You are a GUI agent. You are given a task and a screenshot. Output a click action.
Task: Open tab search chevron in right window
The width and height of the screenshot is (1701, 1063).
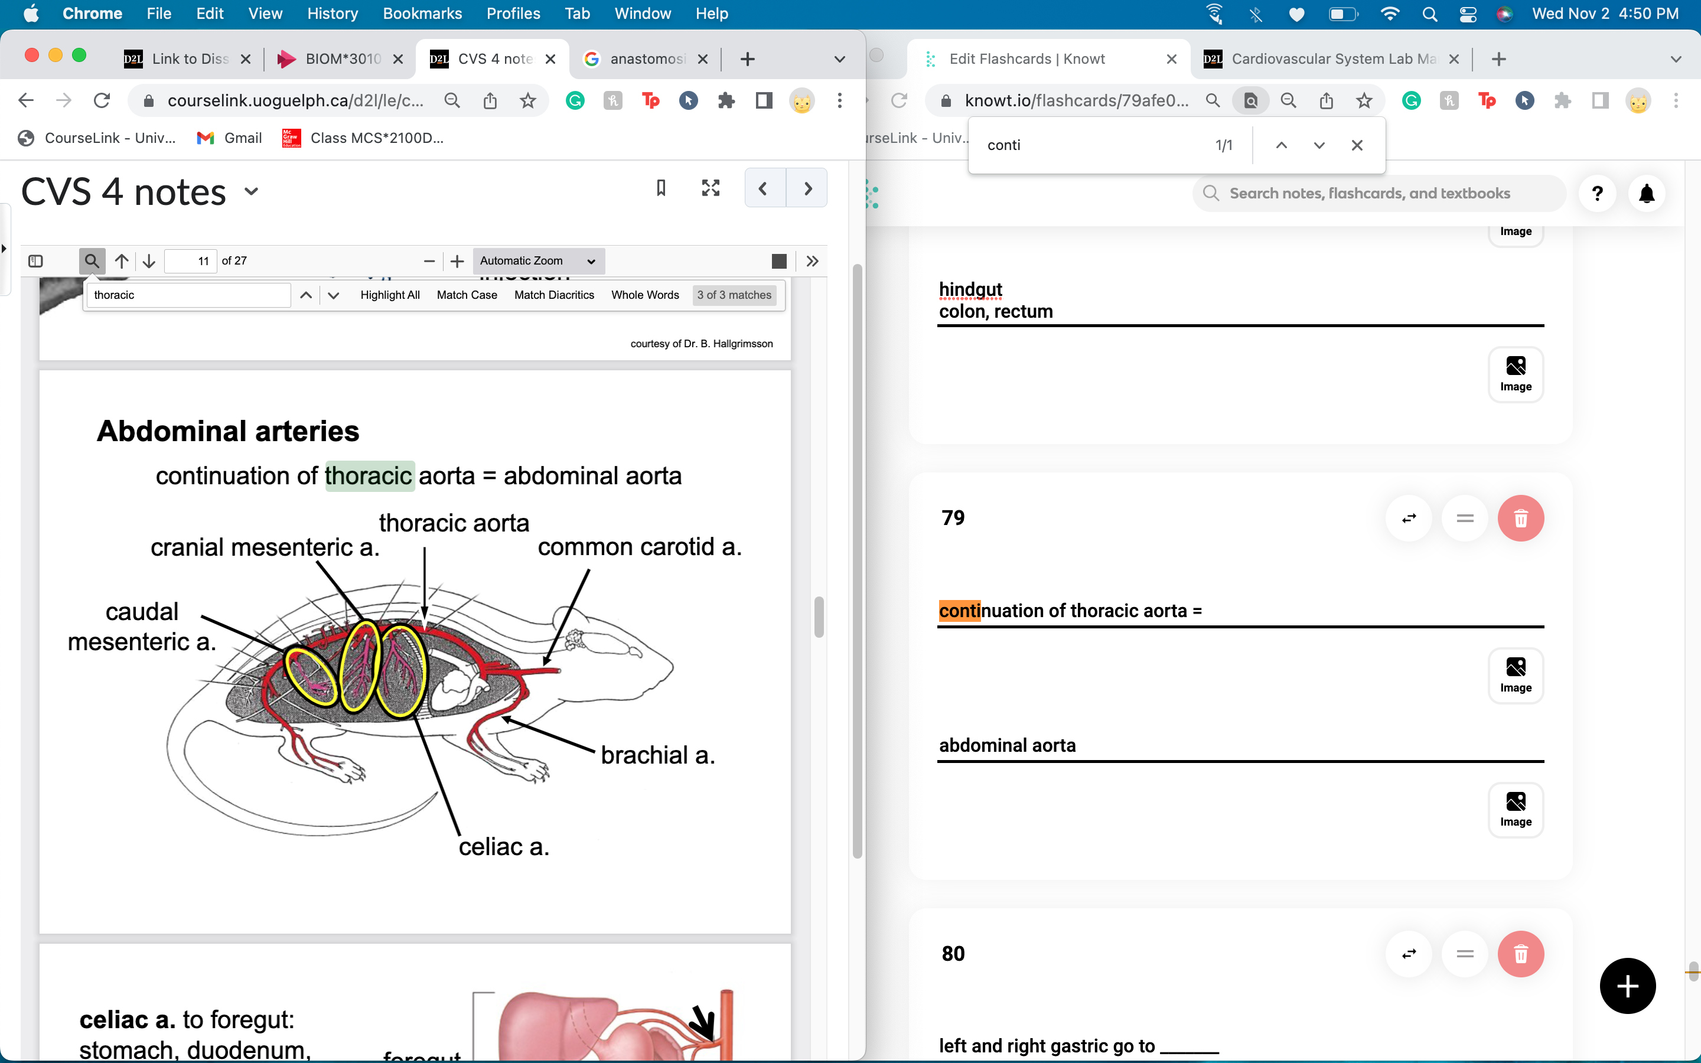tap(1676, 59)
